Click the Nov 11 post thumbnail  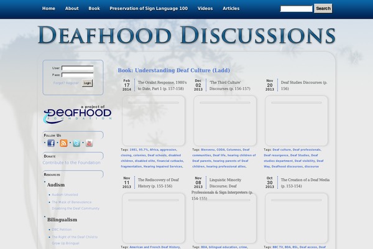pyautogui.click(x=154, y=218)
